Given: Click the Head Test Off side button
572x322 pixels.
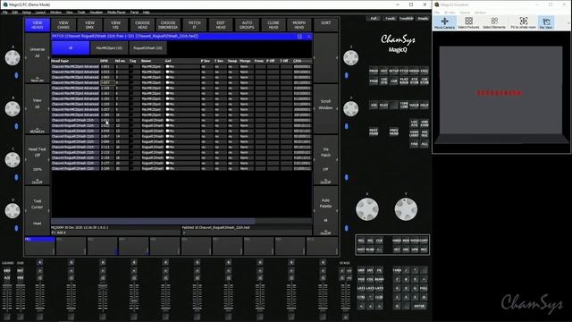Looking at the screenshot, I should 38,159.
